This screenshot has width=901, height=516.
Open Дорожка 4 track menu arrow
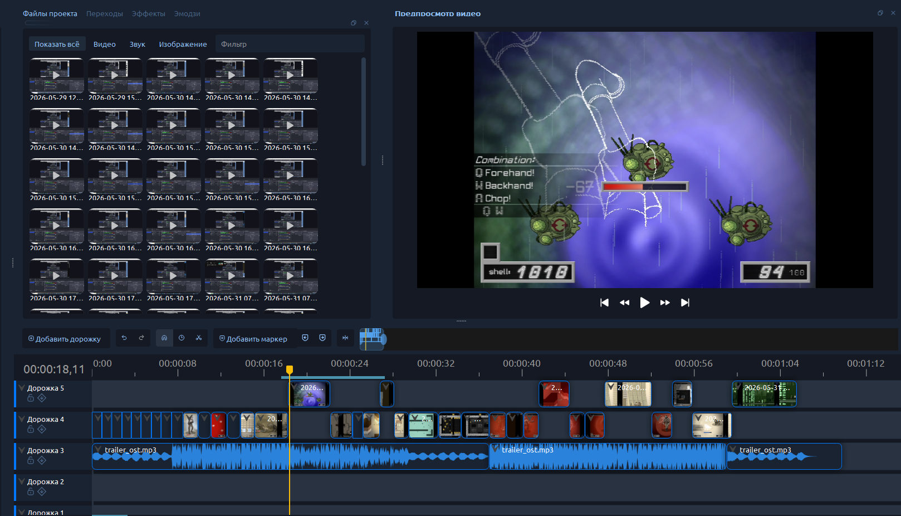click(x=22, y=419)
